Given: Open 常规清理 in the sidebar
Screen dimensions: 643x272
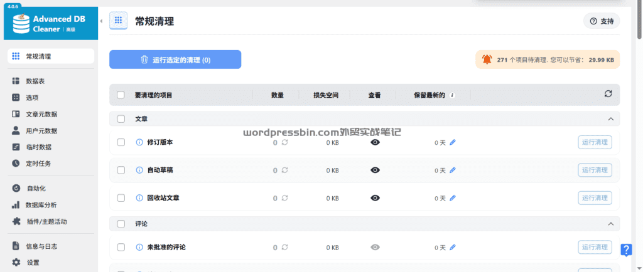Looking at the screenshot, I should [x=51, y=56].
